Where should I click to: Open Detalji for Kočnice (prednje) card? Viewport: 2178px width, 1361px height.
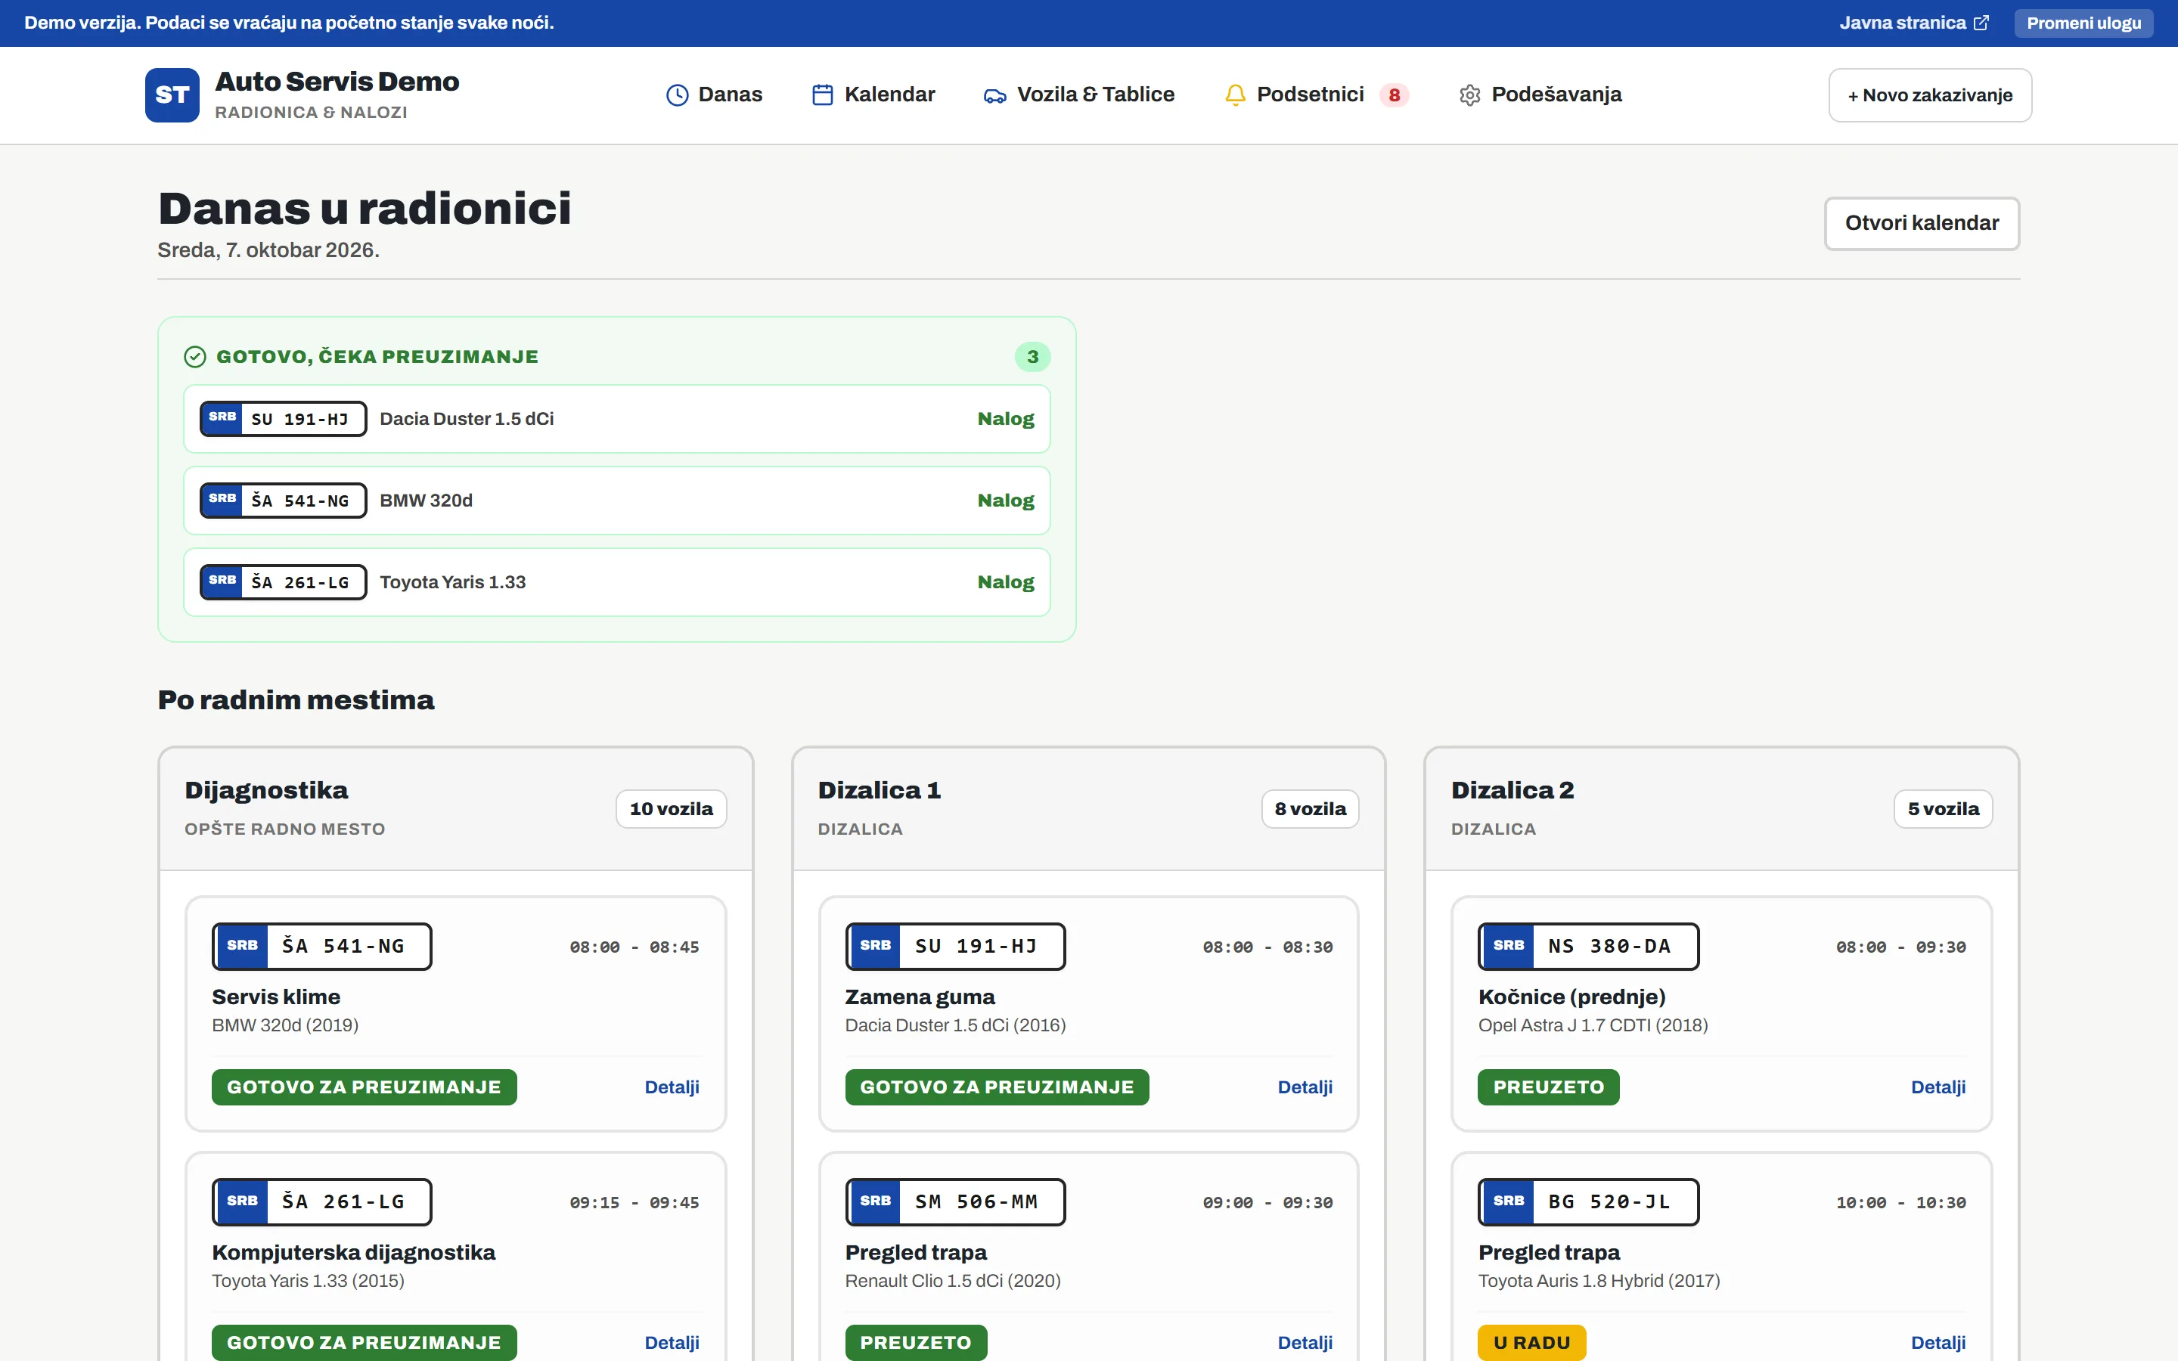1938,1087
